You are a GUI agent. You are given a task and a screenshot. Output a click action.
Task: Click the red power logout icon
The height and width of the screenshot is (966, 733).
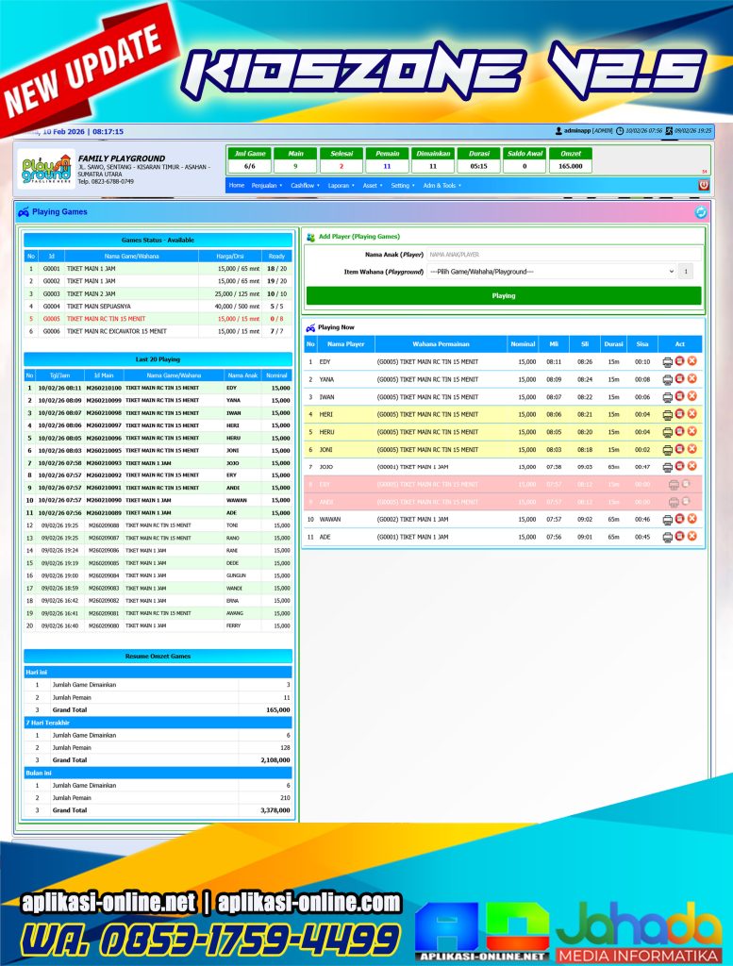point(703,185)
